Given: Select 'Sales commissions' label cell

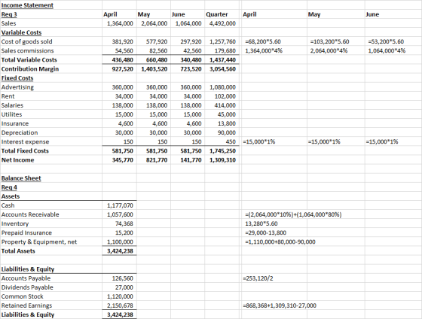Looking at the screenshot, I should pos(27,51).
